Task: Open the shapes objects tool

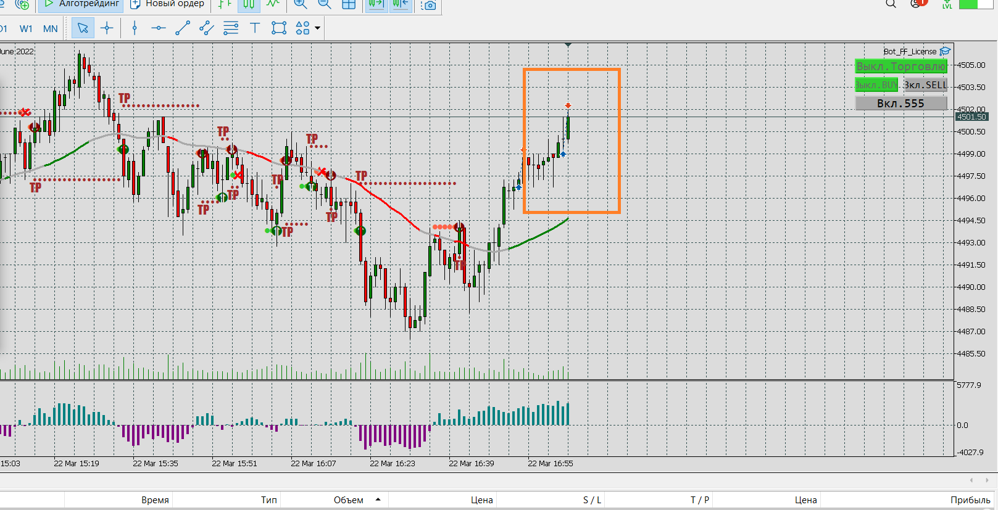Action: click(302, 28)
